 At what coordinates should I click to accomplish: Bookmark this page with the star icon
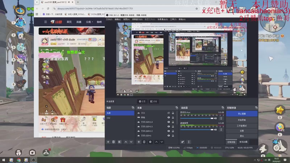[x=196, y=8]
